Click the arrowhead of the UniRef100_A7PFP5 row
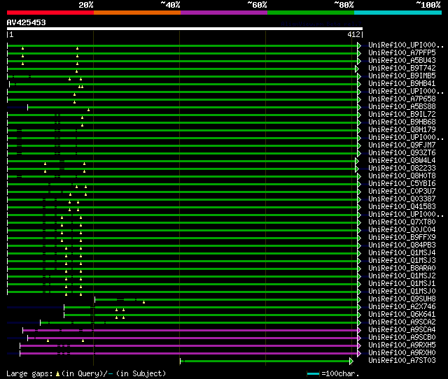This screenshot has width=448, height=379. coord(359,53)
